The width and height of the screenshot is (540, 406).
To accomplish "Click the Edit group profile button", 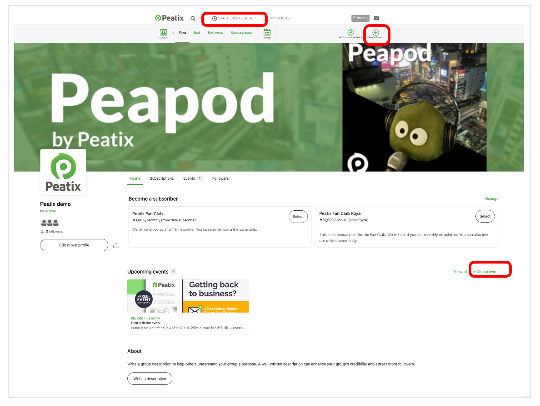I will pyautogui.click(x=74, y=245).
